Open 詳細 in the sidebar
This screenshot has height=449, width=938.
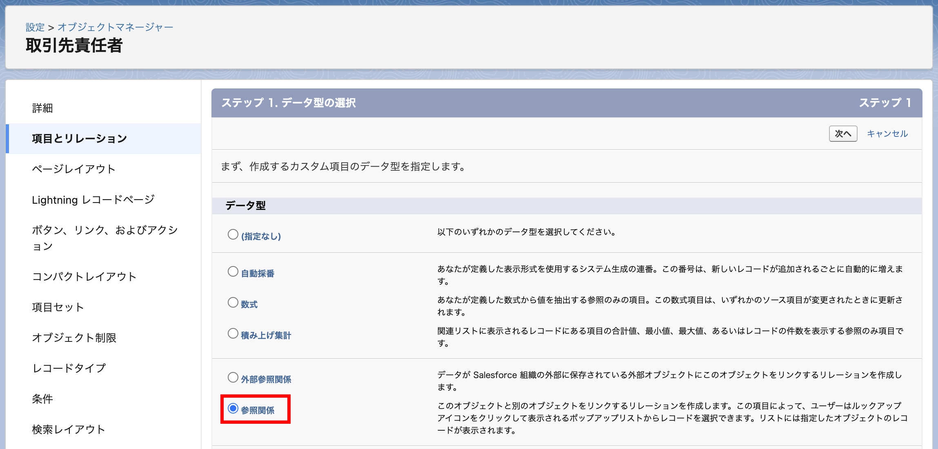pyautogui.click(x=42, y=108)
